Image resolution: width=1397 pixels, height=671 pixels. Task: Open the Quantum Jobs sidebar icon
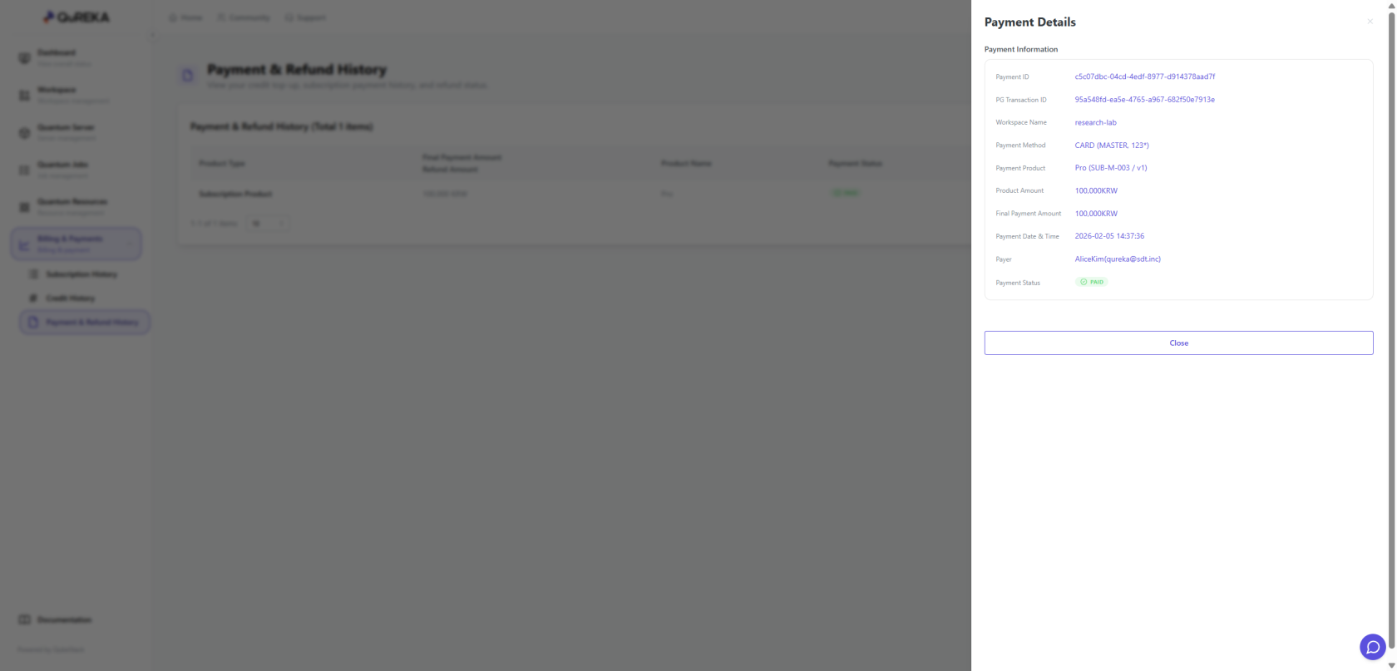click(x=24, y=170)
